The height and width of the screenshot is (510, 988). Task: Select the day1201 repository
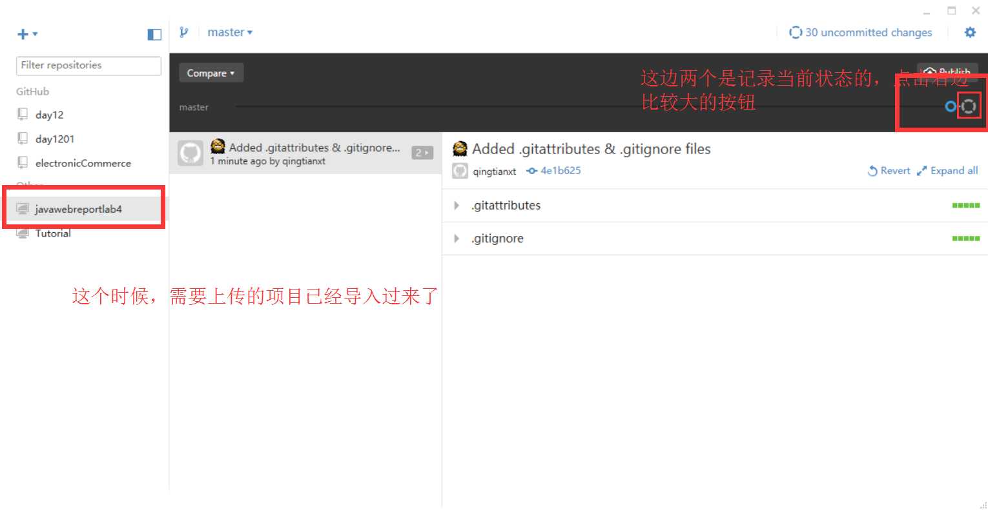[84, 139]
